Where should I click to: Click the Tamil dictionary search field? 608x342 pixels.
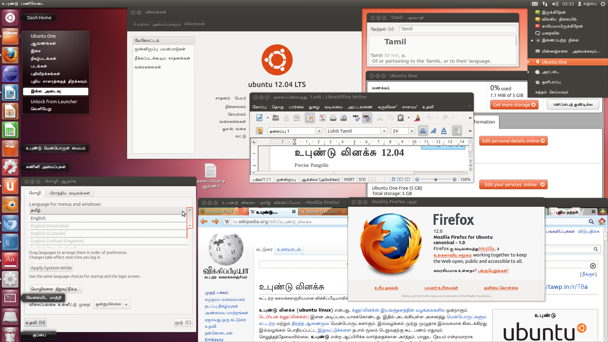click(x=458, y=29)
